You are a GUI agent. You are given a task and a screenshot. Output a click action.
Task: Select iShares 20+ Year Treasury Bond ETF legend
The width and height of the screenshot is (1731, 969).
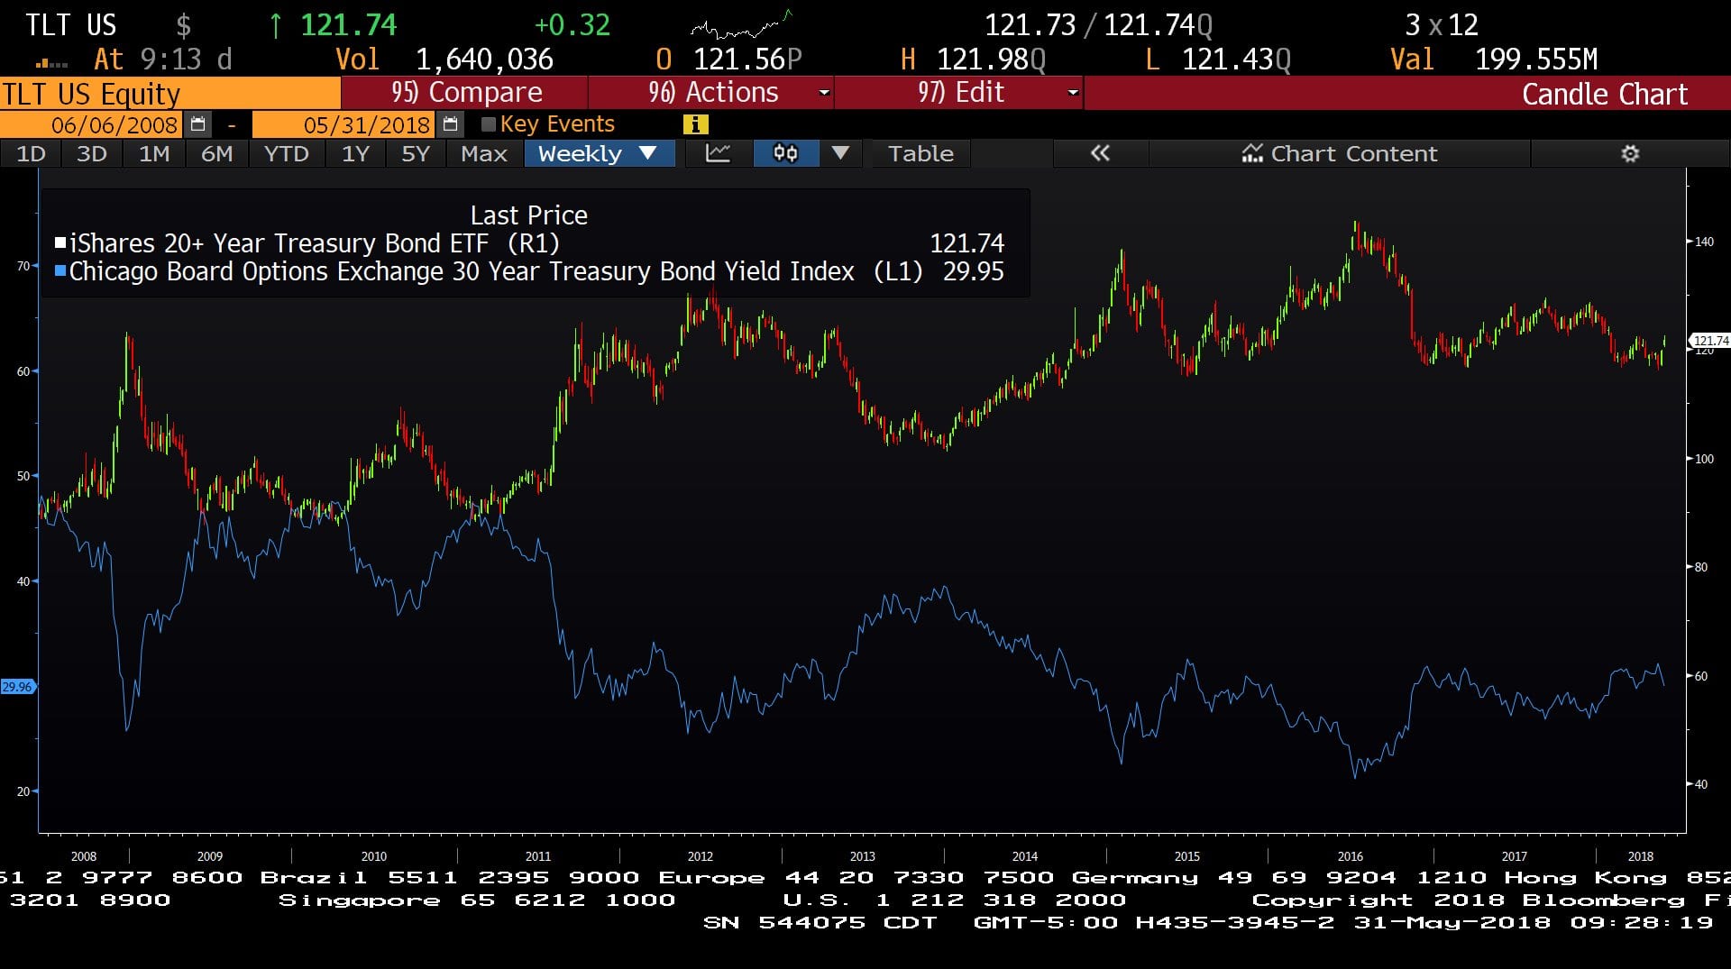[x=315, y=243]
